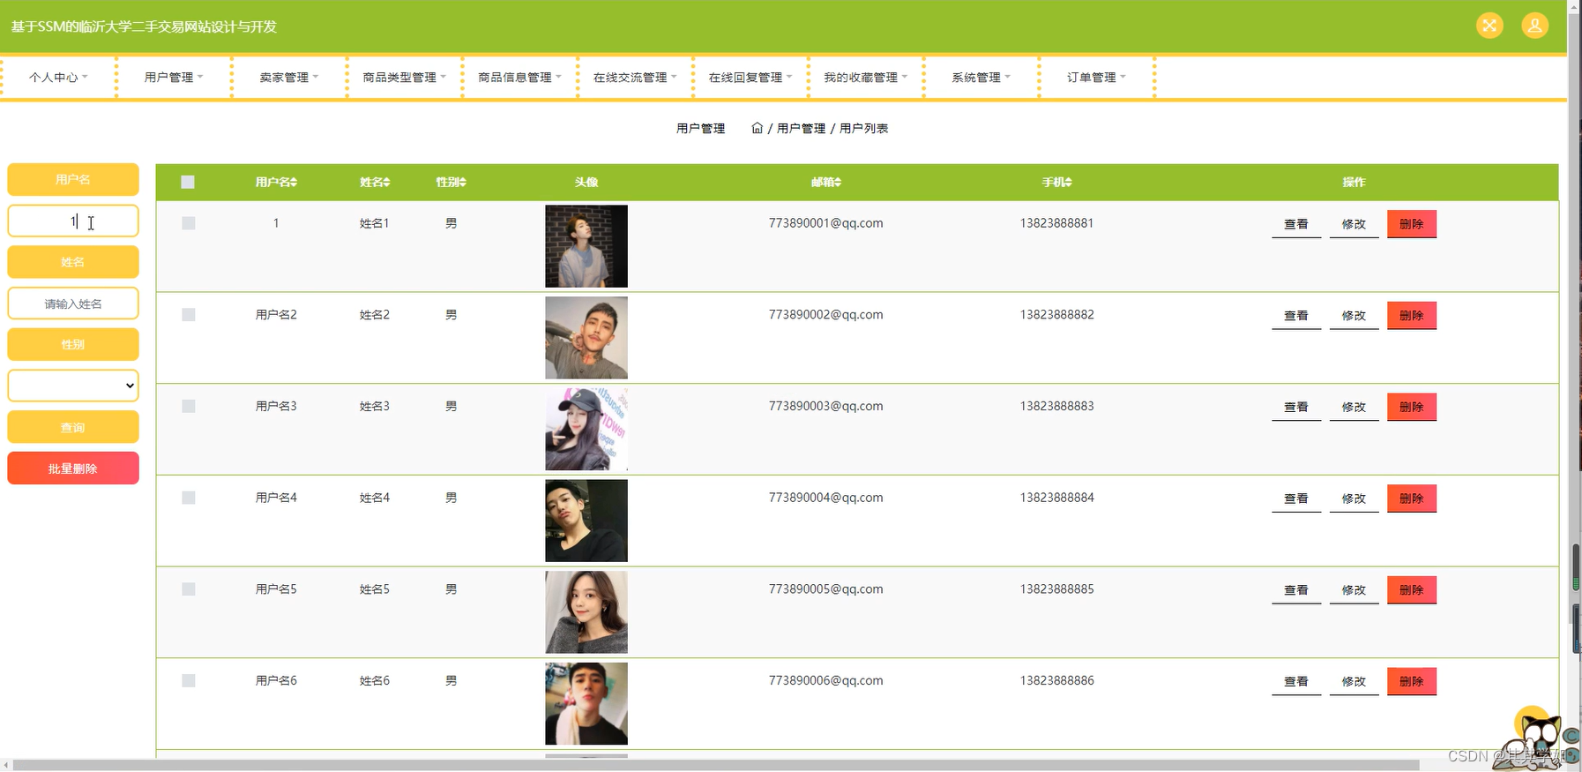The width and height of the screenshot is (1582, 772).
Task: Open the 卖家管理 menu
Action: [x=289, y=78]
